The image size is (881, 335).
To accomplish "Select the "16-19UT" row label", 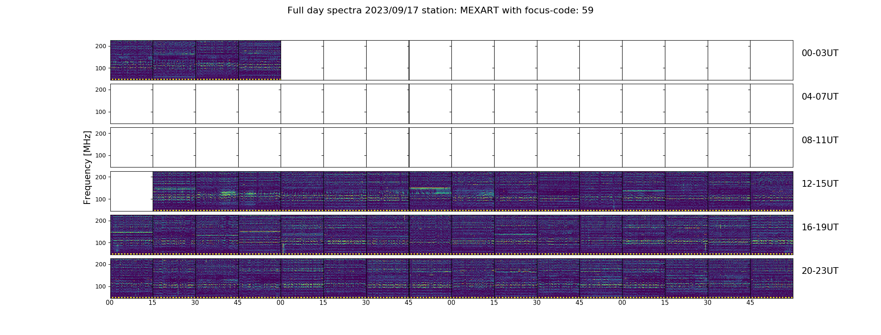I will [x=820, y=227].
